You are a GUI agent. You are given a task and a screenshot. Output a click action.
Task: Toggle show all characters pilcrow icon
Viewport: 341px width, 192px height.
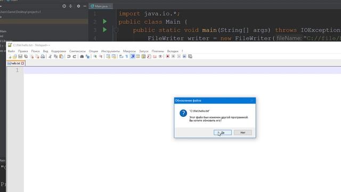pyautogui.click(x=127, y=57)
